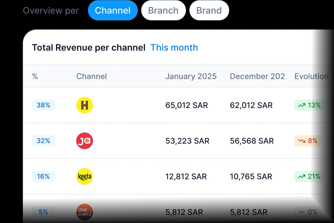Click the upward 13% evolution badge
334x223 pixels.
(x=309, y=105)
